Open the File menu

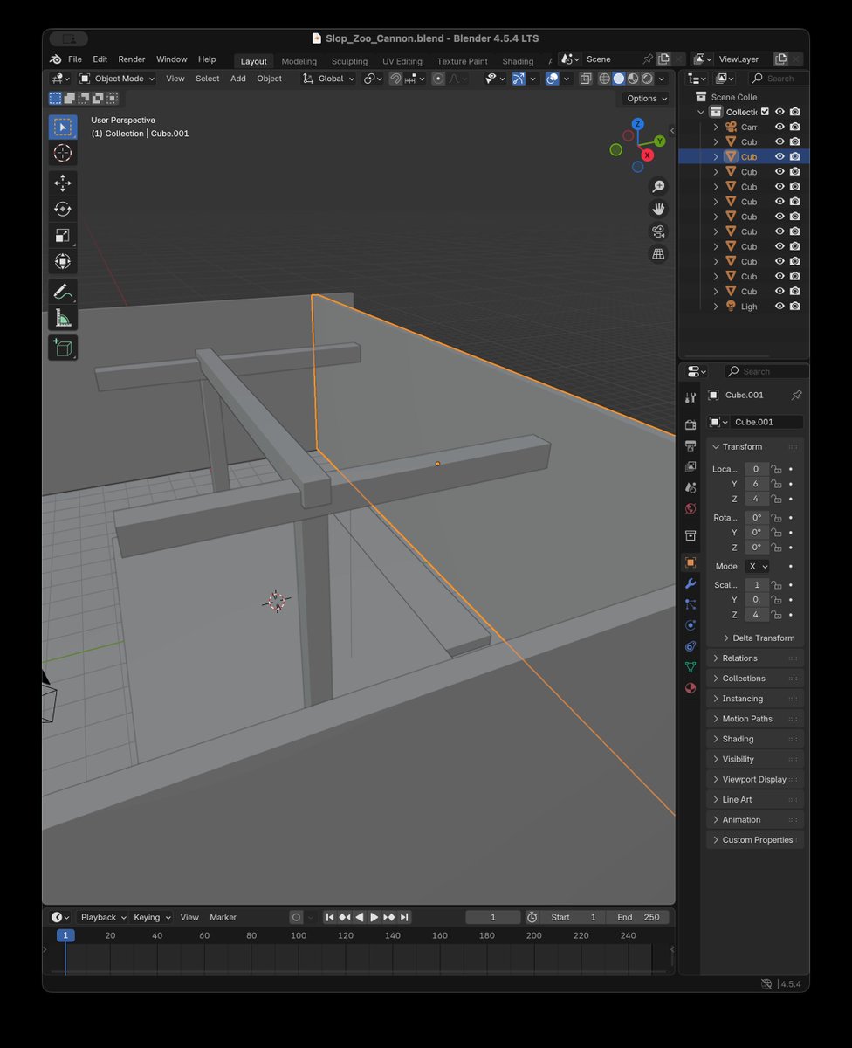pyautogui.click(x=75, y=59)
